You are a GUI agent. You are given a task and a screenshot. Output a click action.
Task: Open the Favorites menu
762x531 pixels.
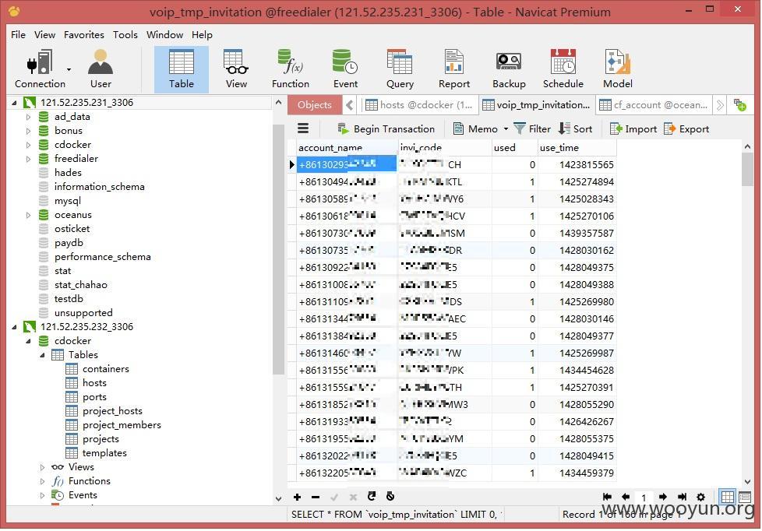click(x=84, y=34)
